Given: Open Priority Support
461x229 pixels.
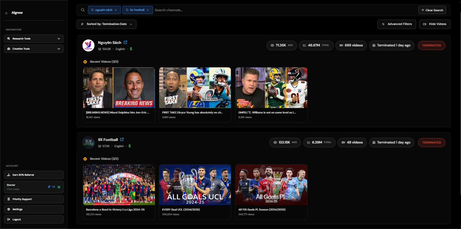Looking at the screenshot, I should (34, 199).
